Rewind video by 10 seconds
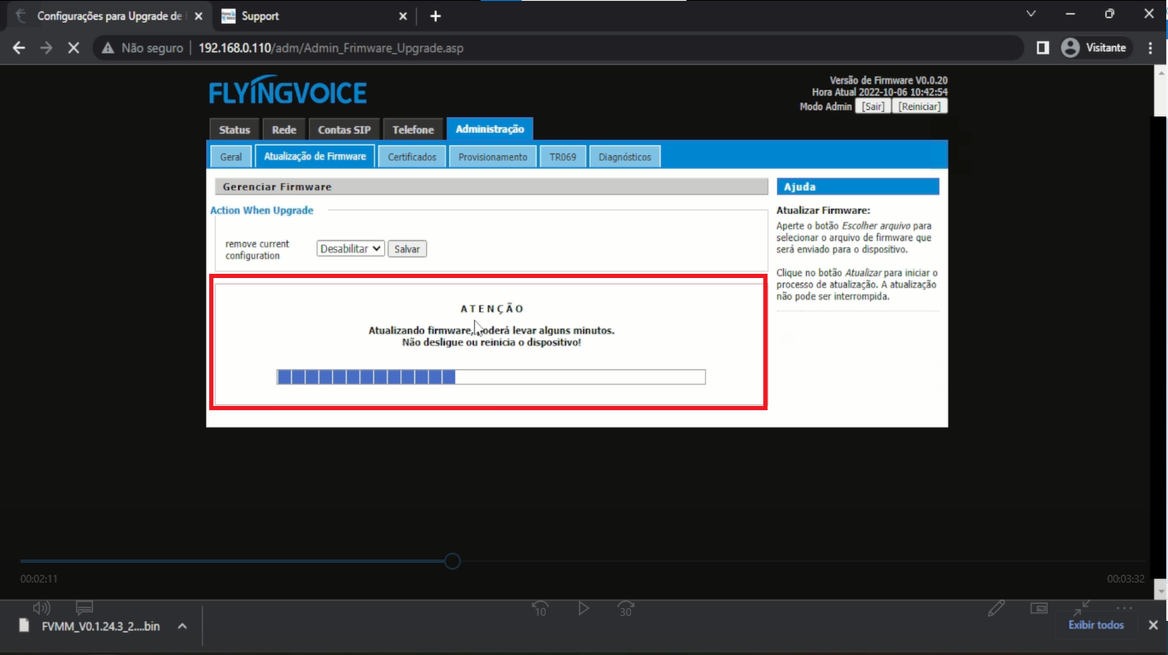 tap(540, 608)
